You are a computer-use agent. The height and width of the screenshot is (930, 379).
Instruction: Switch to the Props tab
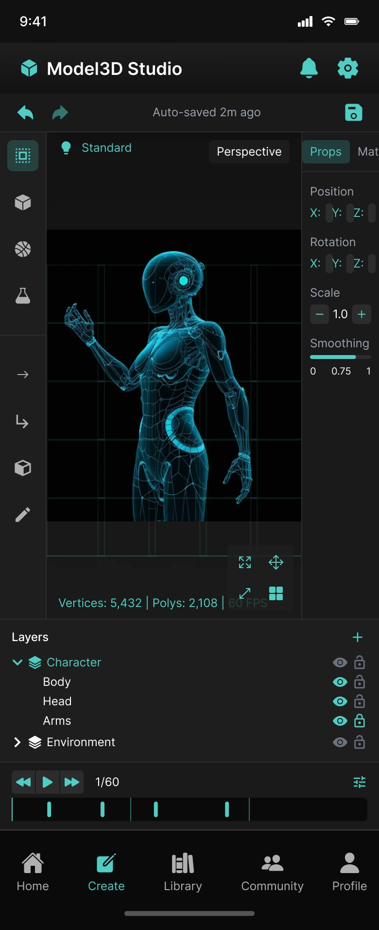pyautogui.click(x=326, y=152)
